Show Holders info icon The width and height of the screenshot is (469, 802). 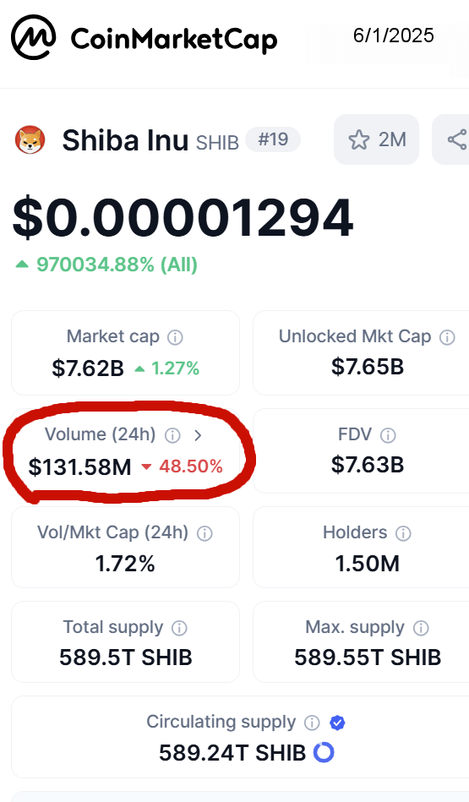coord(404,533)
